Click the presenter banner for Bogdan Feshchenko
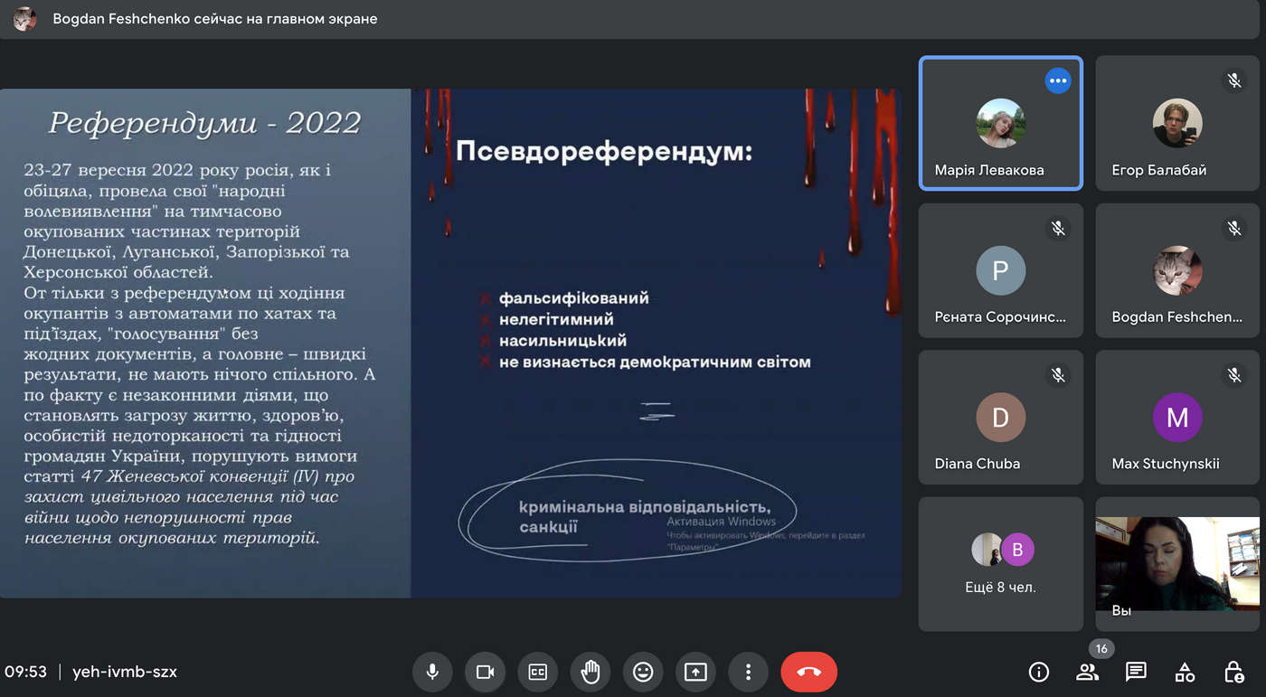 (x=214, y=19)
